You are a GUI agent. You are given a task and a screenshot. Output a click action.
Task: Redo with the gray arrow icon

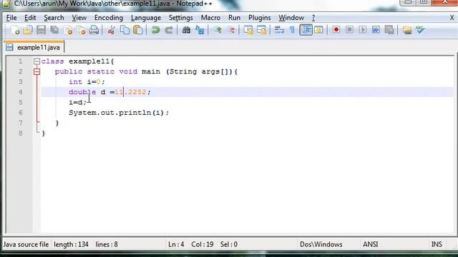[x=169, y=30]
